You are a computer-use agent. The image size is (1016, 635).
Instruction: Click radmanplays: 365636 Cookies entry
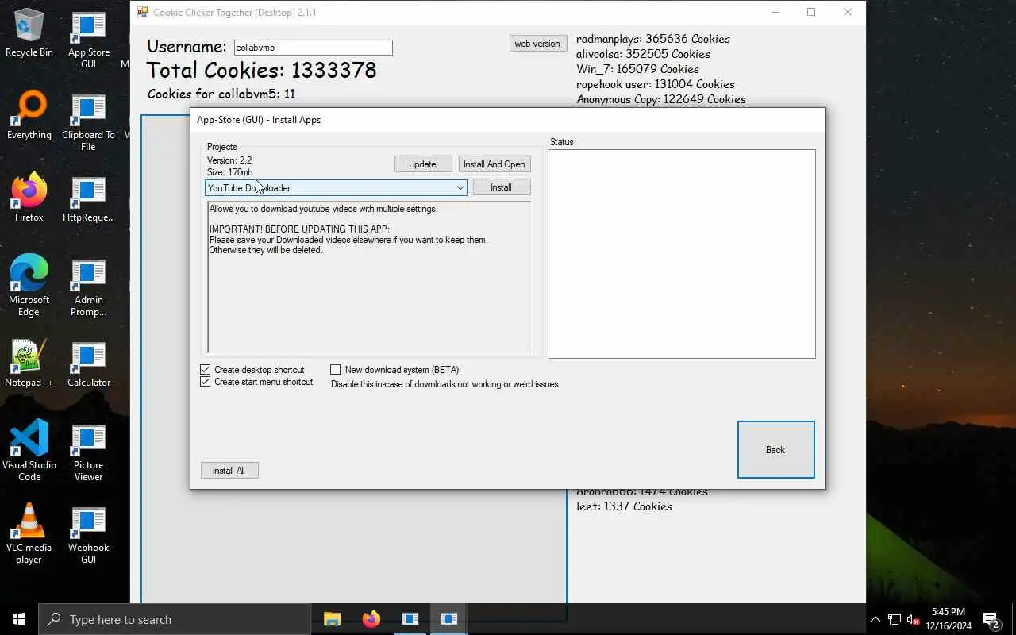pos(653,39)
